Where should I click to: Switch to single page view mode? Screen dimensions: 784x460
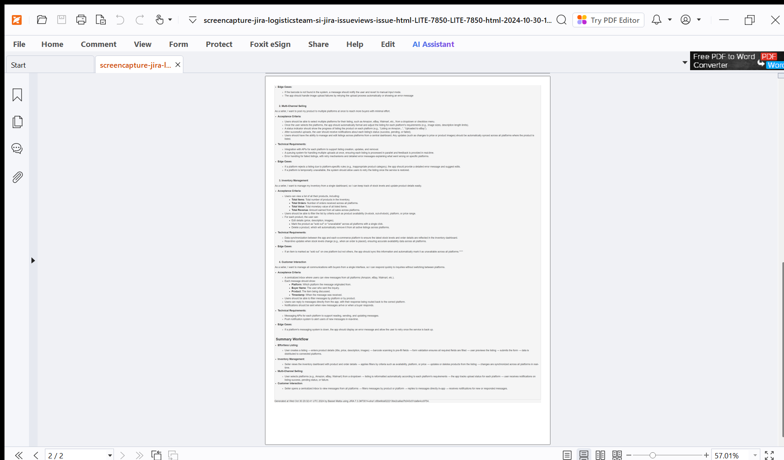(x=567, y=455)
